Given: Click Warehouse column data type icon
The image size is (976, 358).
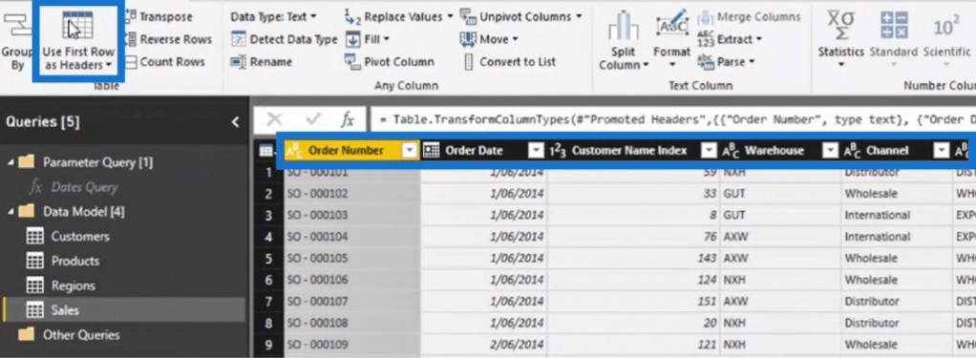Looking at the screenshot, I should pos(730,150).
